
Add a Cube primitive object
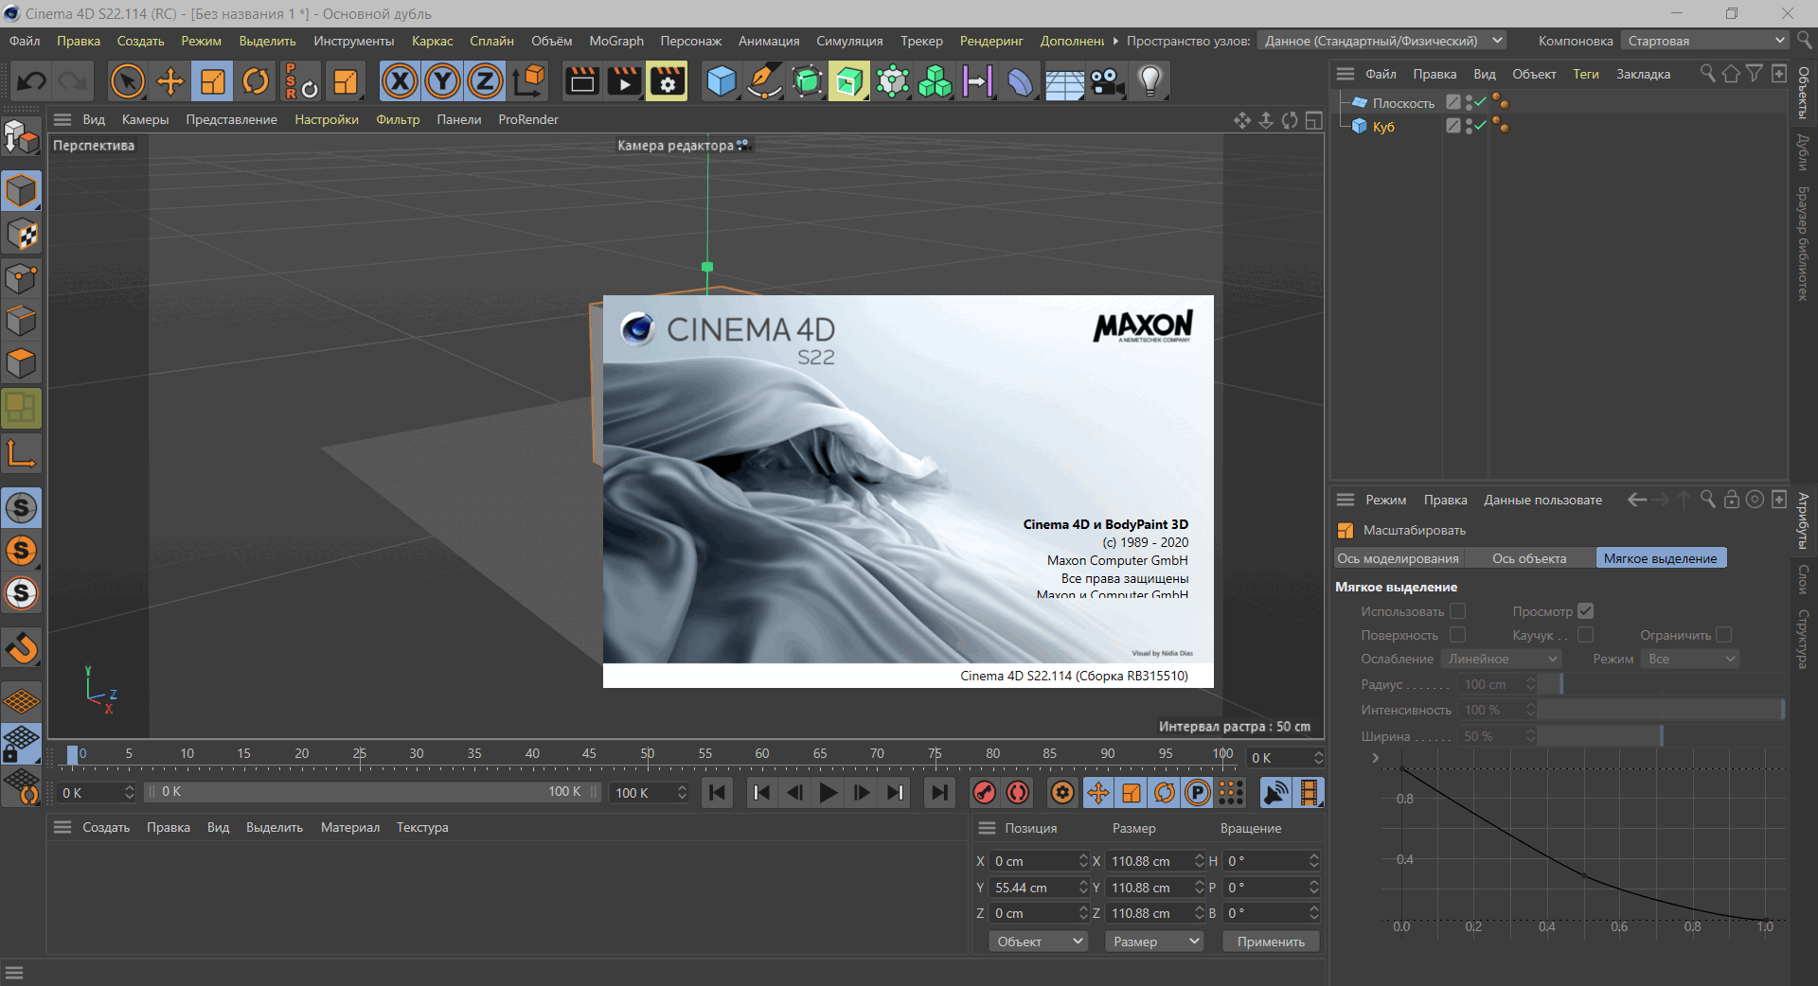[x=722, y=81]
